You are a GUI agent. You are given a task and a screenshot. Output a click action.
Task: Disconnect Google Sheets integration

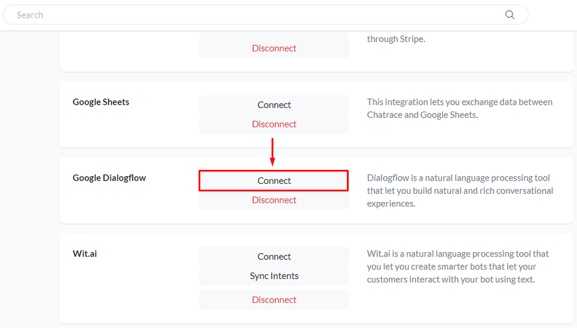[x=274, y=124]
